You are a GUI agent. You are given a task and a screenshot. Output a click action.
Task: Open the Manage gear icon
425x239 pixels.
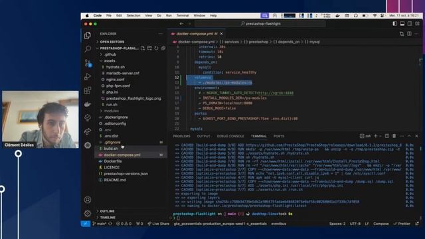(88, 214)
